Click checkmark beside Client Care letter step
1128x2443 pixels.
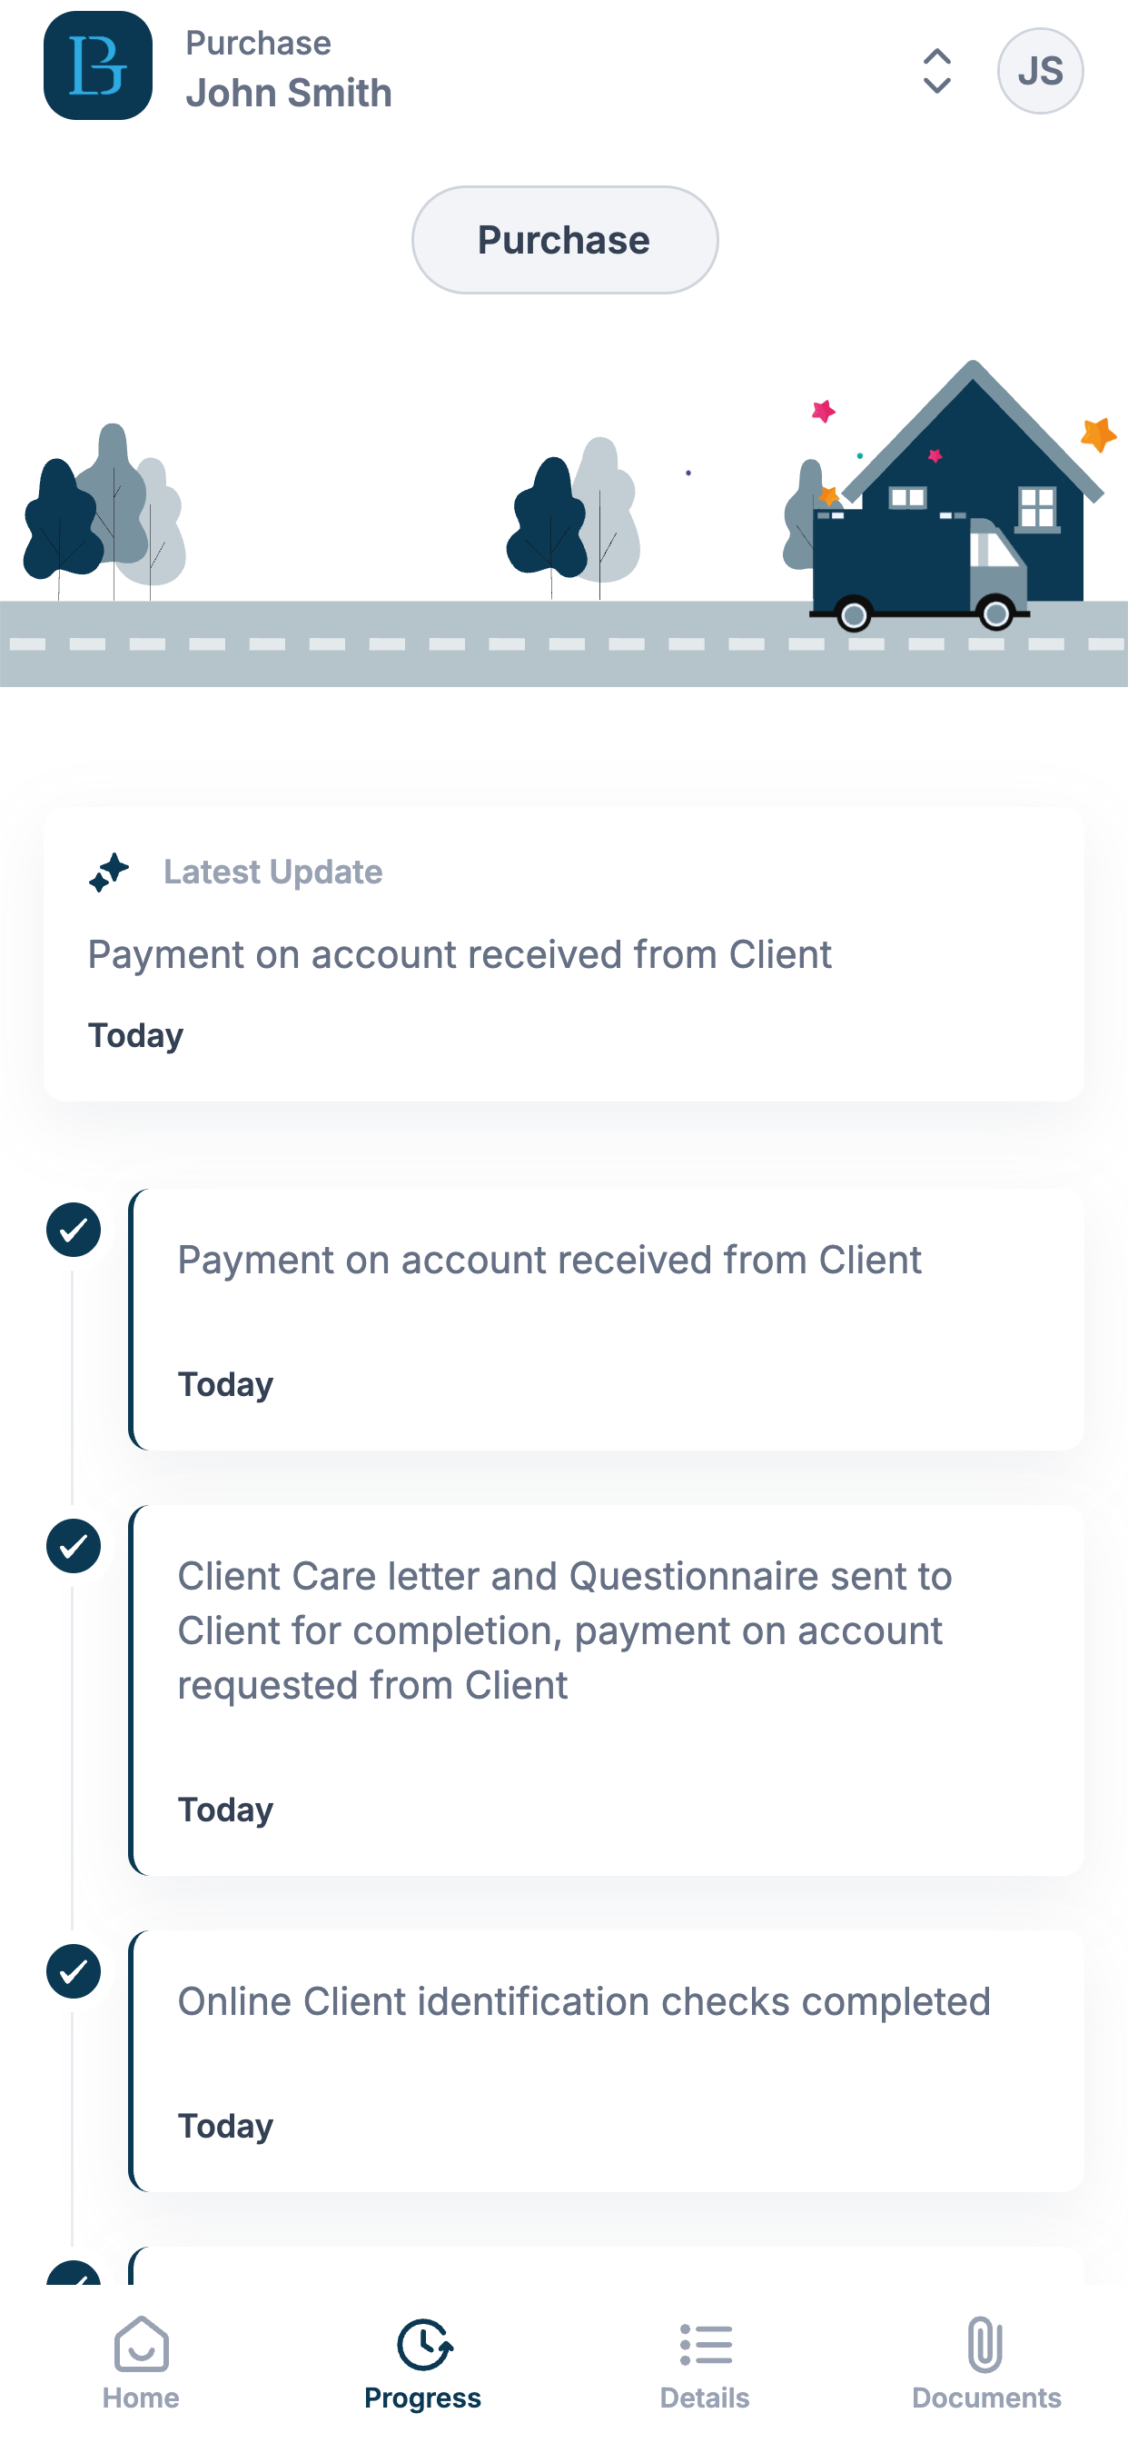[73, 1546]
